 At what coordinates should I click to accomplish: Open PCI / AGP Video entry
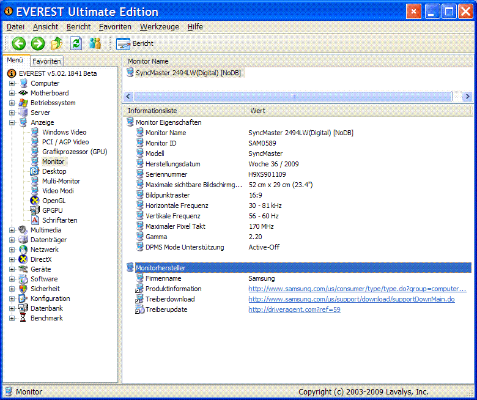[65, 142]
